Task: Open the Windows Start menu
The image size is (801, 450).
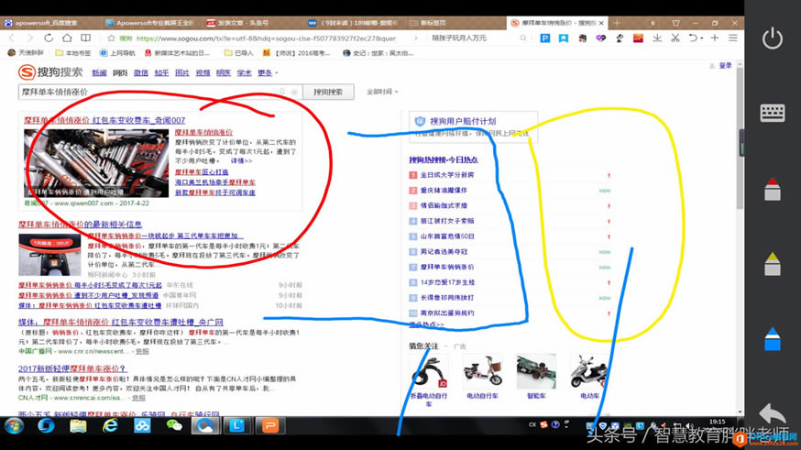Action: coord(14,425)
